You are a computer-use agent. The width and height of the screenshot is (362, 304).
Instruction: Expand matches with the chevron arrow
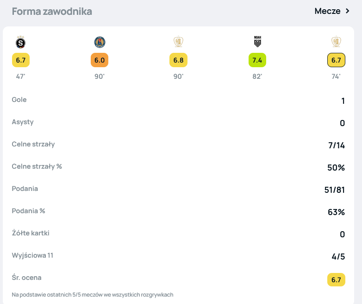pos(348,11)
